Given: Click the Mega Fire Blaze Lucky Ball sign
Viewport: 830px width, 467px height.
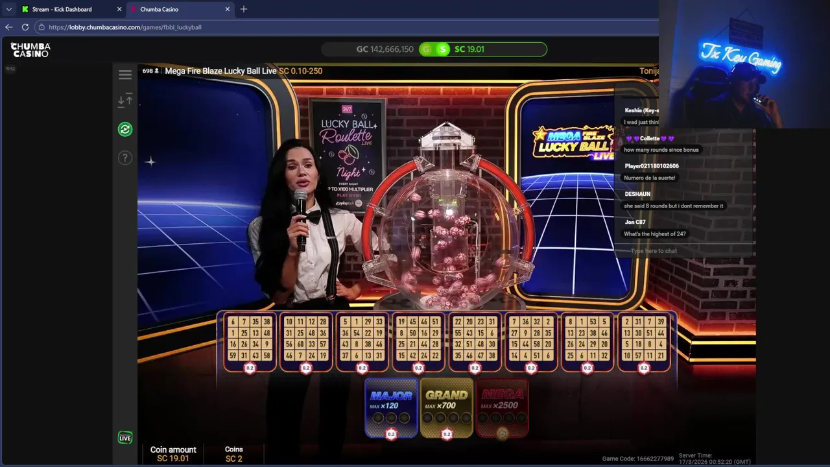Looking at the screenshot, I should (x=572, y=142).
